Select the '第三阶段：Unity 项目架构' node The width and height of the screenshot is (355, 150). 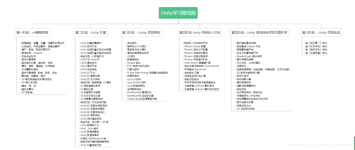[x=141, y=33]
